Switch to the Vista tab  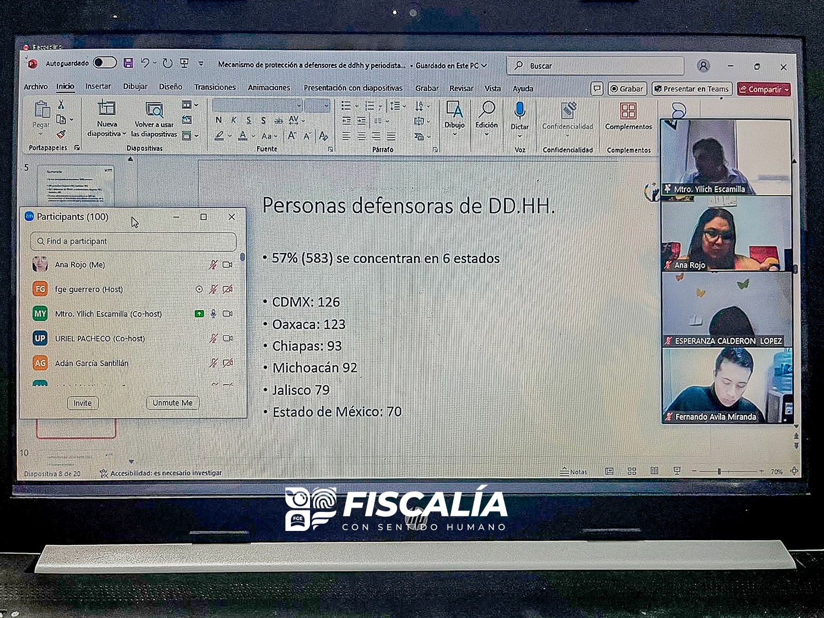coord(492,89)
